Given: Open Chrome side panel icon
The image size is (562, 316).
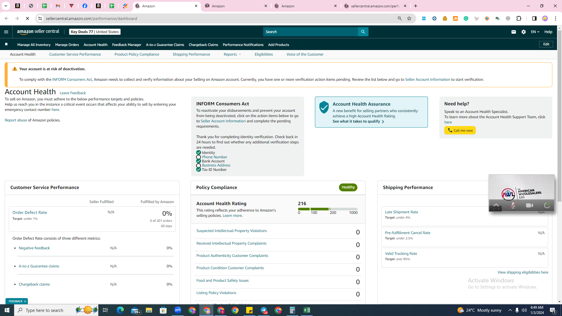Looking at the screenshot, I should tap(534, 18).
